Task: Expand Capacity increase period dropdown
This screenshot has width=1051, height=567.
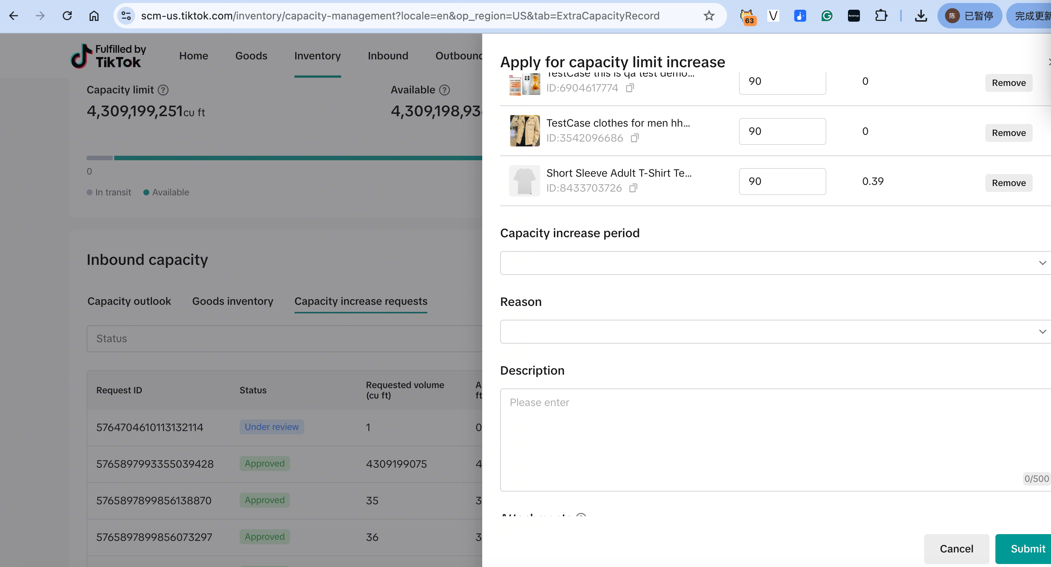Action: (x=775, y=263)
